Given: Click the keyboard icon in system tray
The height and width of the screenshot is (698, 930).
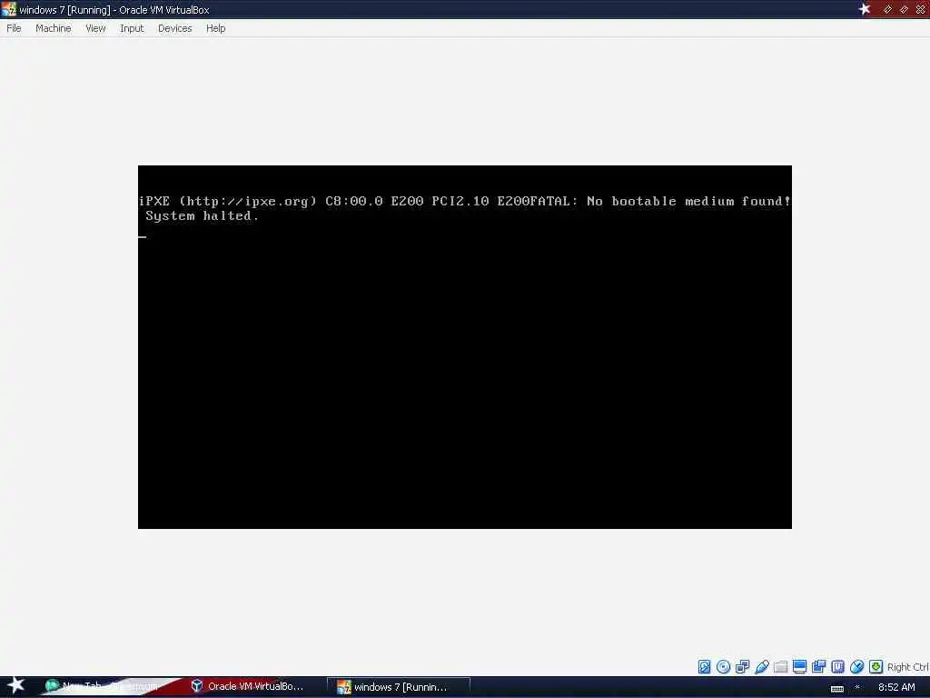Looking at the screenshot, I should [836, 688].
